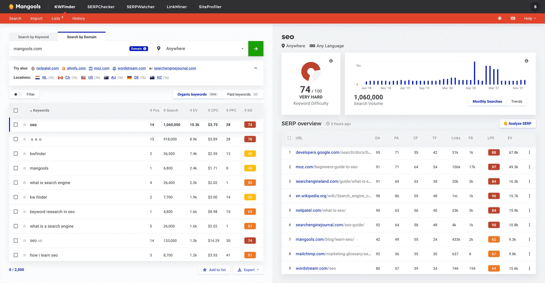Open SERPWatcher from the top menu
Screen dimensions: 545x283
coord(141,7)
